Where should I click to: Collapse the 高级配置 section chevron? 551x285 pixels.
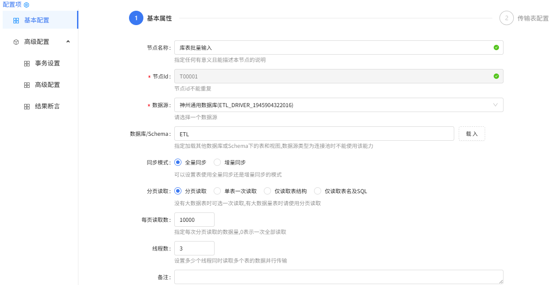68,41
